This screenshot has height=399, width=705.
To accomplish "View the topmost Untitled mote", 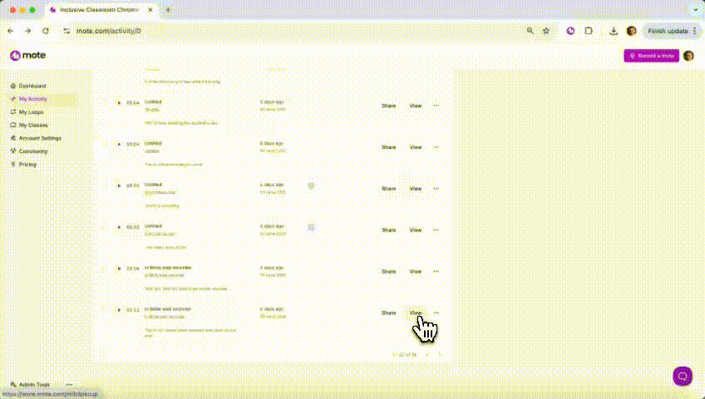I will pos(416,106).
